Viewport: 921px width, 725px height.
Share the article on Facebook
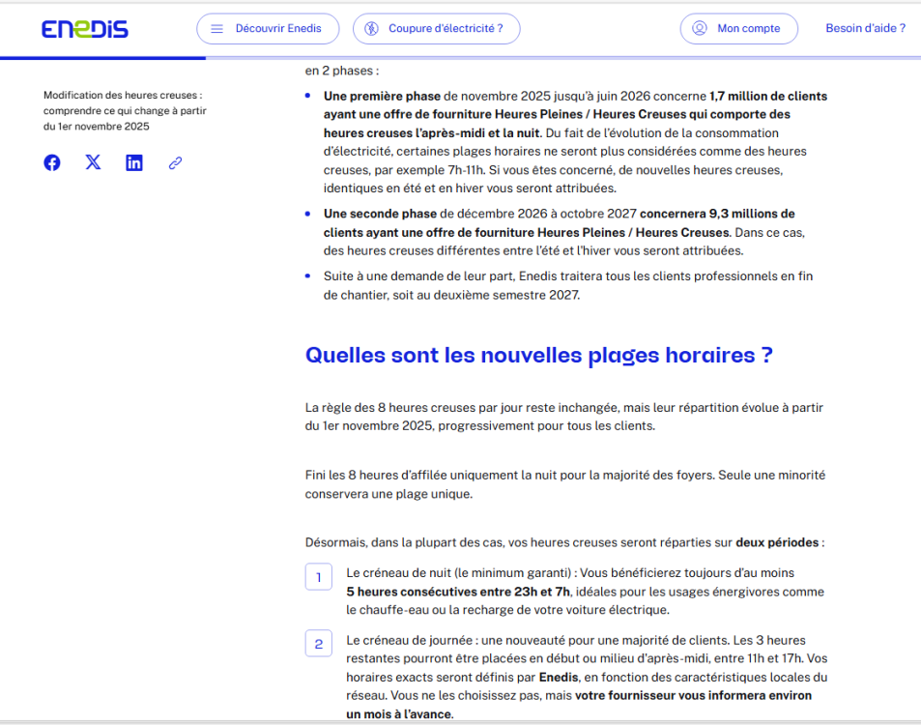51,162
